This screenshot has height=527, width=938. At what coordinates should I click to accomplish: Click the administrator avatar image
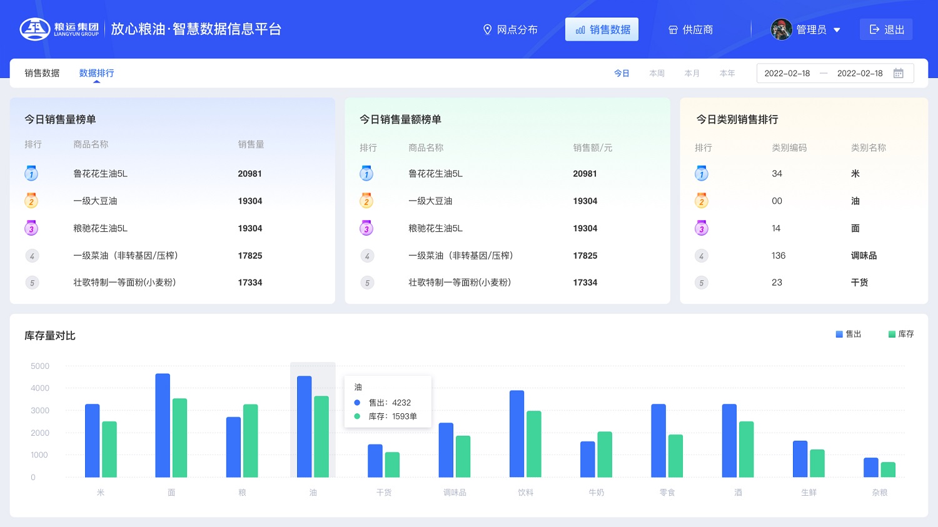pyautogui.click(x=782, y=29)
